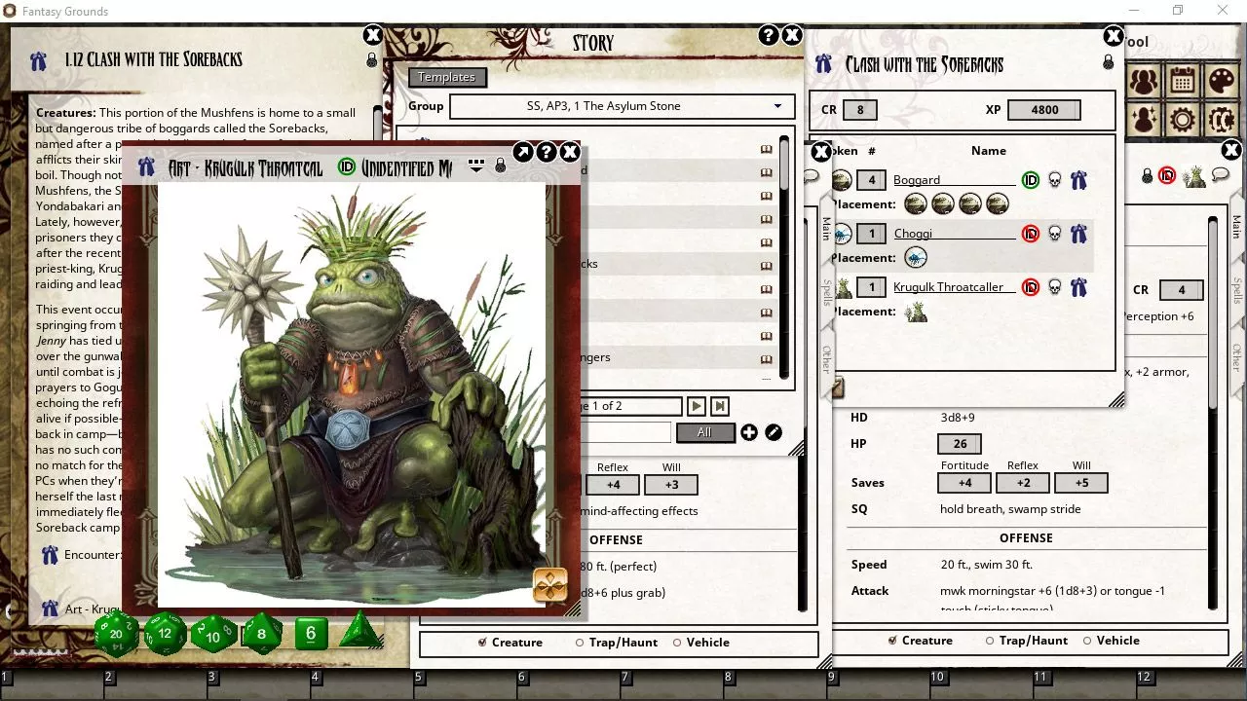Click the encounter XP 4800 field
The width and height of the screenshot is (1247, 701).
(1044, 110)
